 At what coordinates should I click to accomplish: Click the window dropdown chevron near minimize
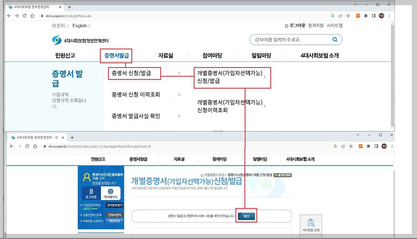[x=356, y=4]
